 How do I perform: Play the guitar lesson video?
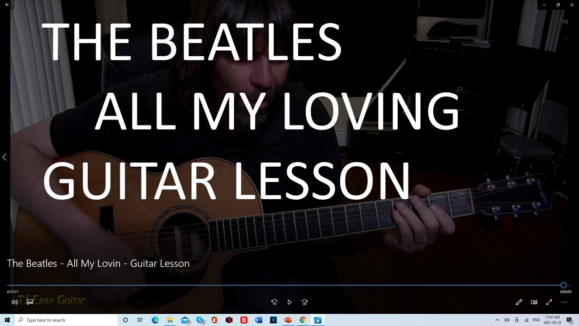point(289,302)
